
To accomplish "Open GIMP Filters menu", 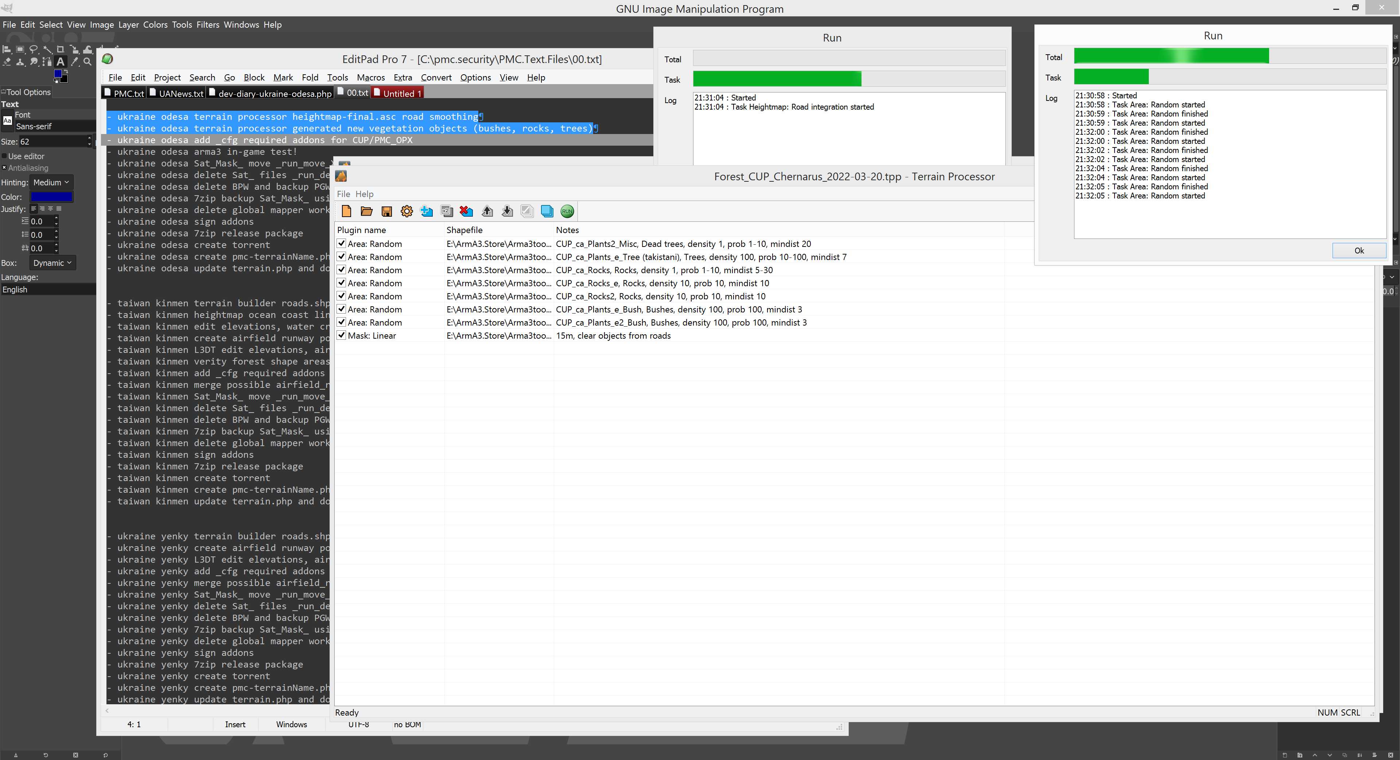I will tap(207, 24).
